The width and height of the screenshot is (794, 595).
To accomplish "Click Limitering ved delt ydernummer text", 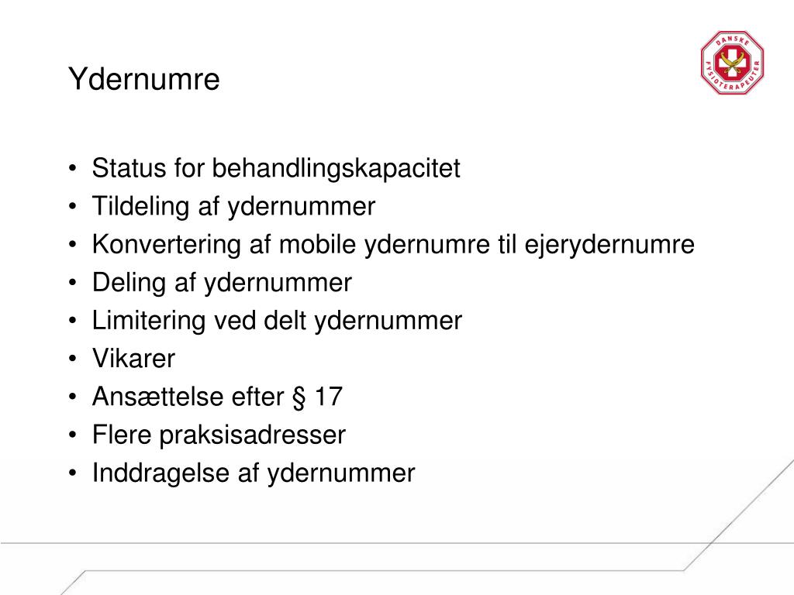I will pyautogui.click(x=277, y=321).
